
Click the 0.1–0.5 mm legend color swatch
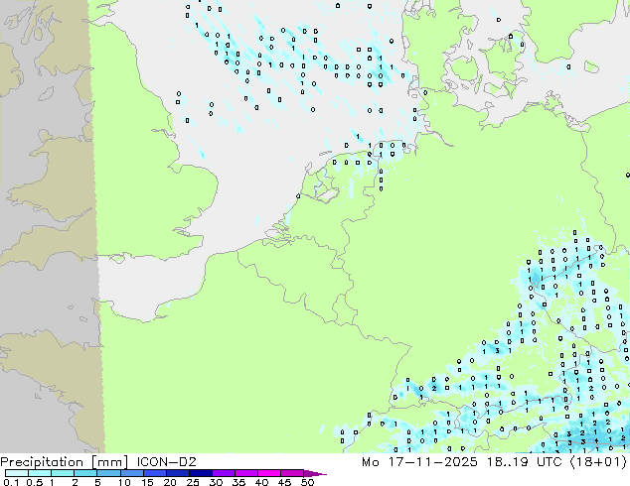(x=17, y=473)
